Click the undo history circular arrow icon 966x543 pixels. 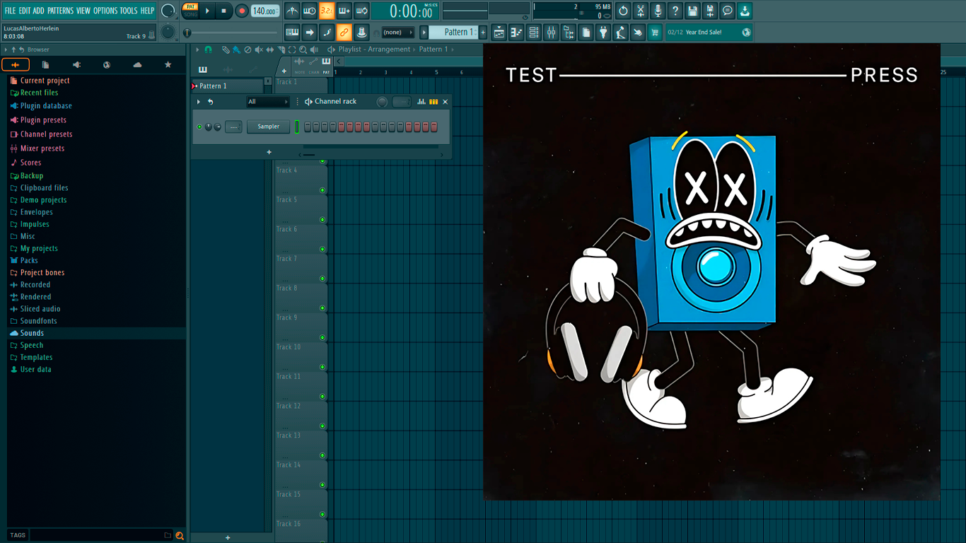click(x=623, y=11)
